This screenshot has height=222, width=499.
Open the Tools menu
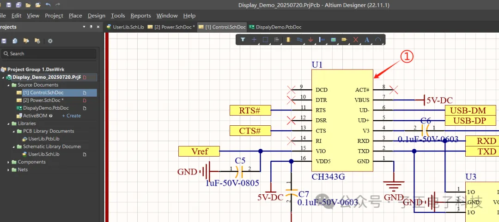[x=118, y=16]
